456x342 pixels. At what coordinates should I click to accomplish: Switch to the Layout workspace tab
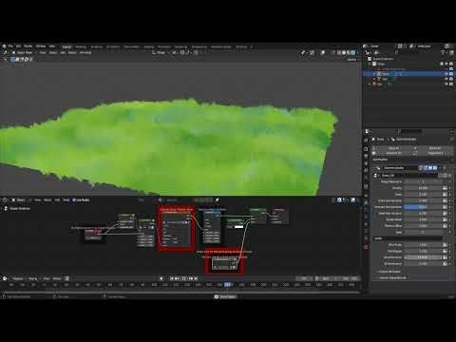click(66, 47)
